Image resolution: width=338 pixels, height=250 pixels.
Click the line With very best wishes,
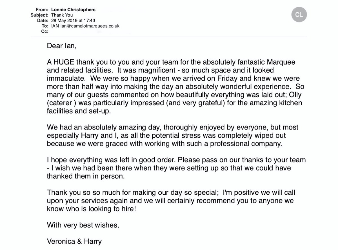83,225
